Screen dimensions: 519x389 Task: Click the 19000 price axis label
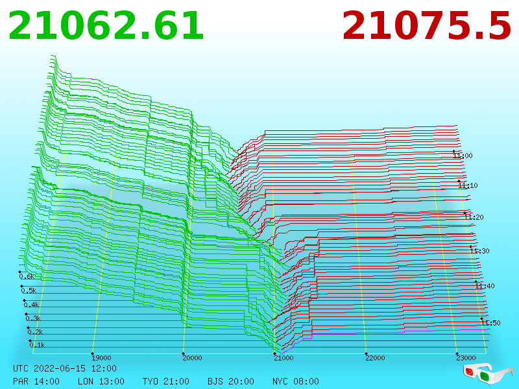[101, 358]
